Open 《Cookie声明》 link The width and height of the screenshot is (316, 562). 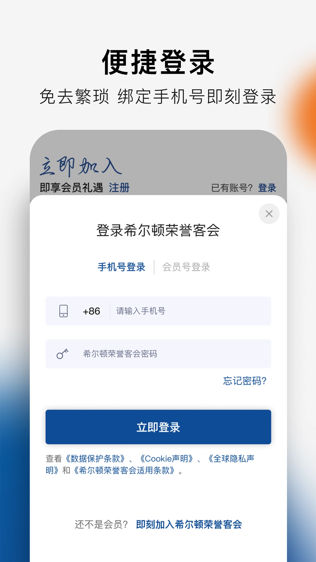point(166,459)
